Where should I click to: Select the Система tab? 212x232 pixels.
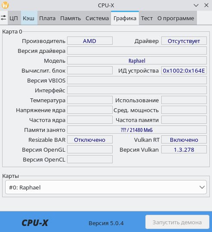tap(97, 18)
